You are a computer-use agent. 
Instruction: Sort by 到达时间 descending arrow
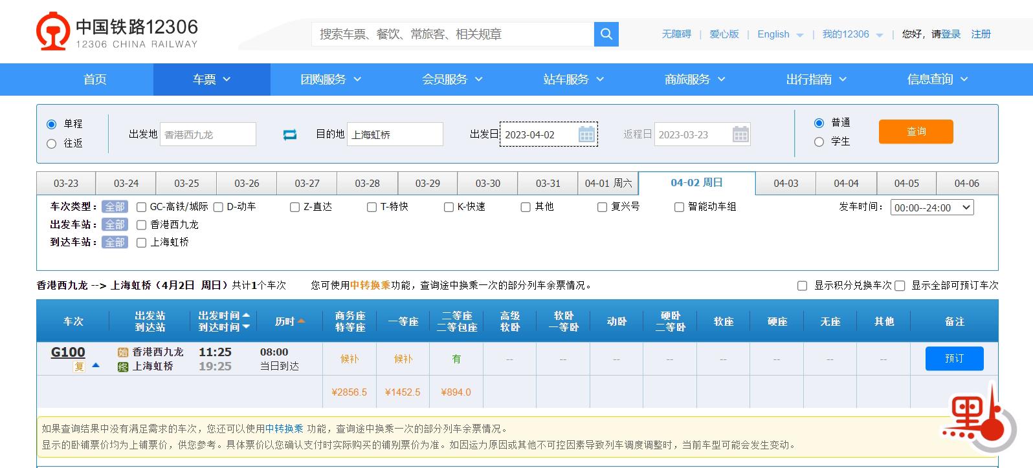click(246, 327)
